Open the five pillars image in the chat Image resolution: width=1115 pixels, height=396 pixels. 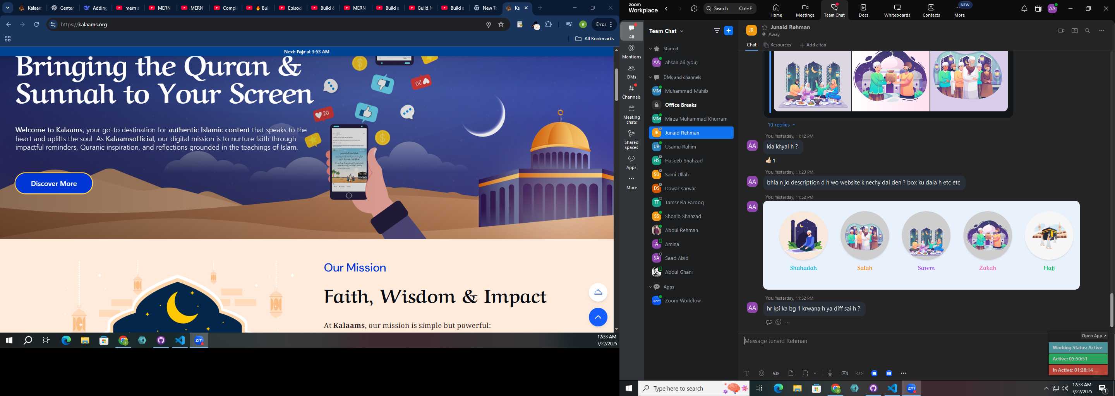tap(921, 245)
